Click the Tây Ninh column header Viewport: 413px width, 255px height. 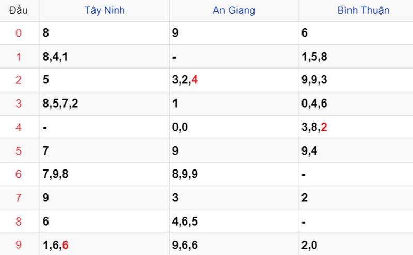click(105, 10)
